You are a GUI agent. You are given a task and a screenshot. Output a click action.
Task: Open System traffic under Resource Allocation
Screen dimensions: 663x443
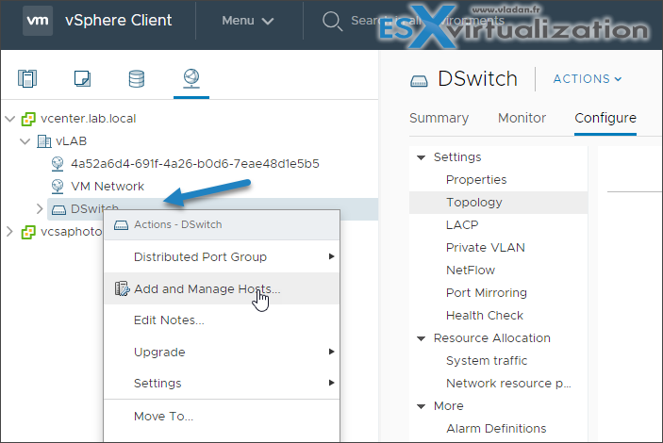click(x=487, y=361)
